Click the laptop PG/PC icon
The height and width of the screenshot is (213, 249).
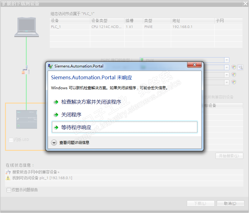26,27
